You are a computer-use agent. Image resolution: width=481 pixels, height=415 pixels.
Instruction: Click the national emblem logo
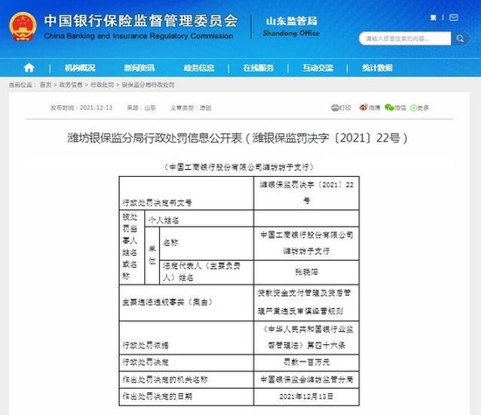click(x=23, y=26)
